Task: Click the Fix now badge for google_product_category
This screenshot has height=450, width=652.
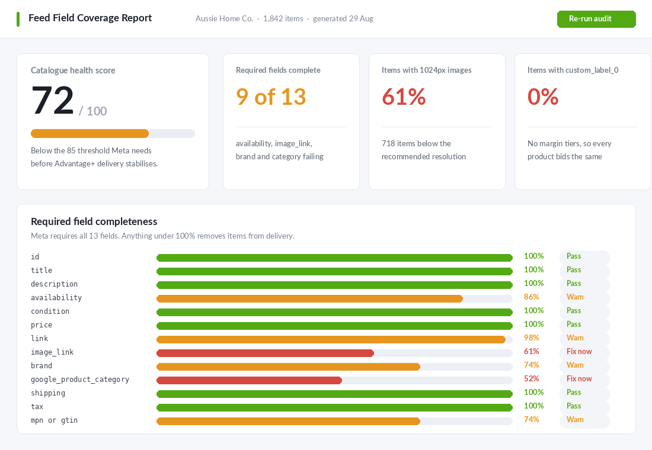Action: click(x=584, y=379)
